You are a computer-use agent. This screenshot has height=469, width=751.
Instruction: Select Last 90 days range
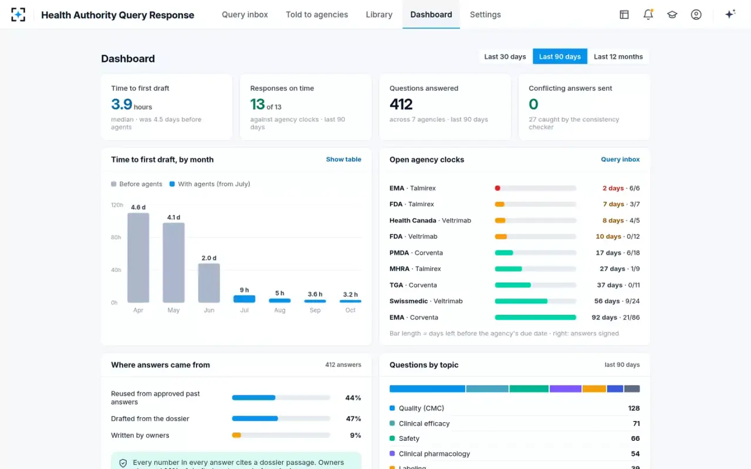[560, 57]
